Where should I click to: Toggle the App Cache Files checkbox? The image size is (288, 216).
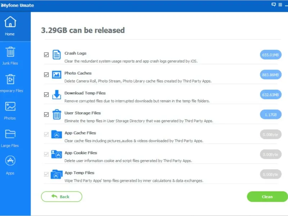46,134
